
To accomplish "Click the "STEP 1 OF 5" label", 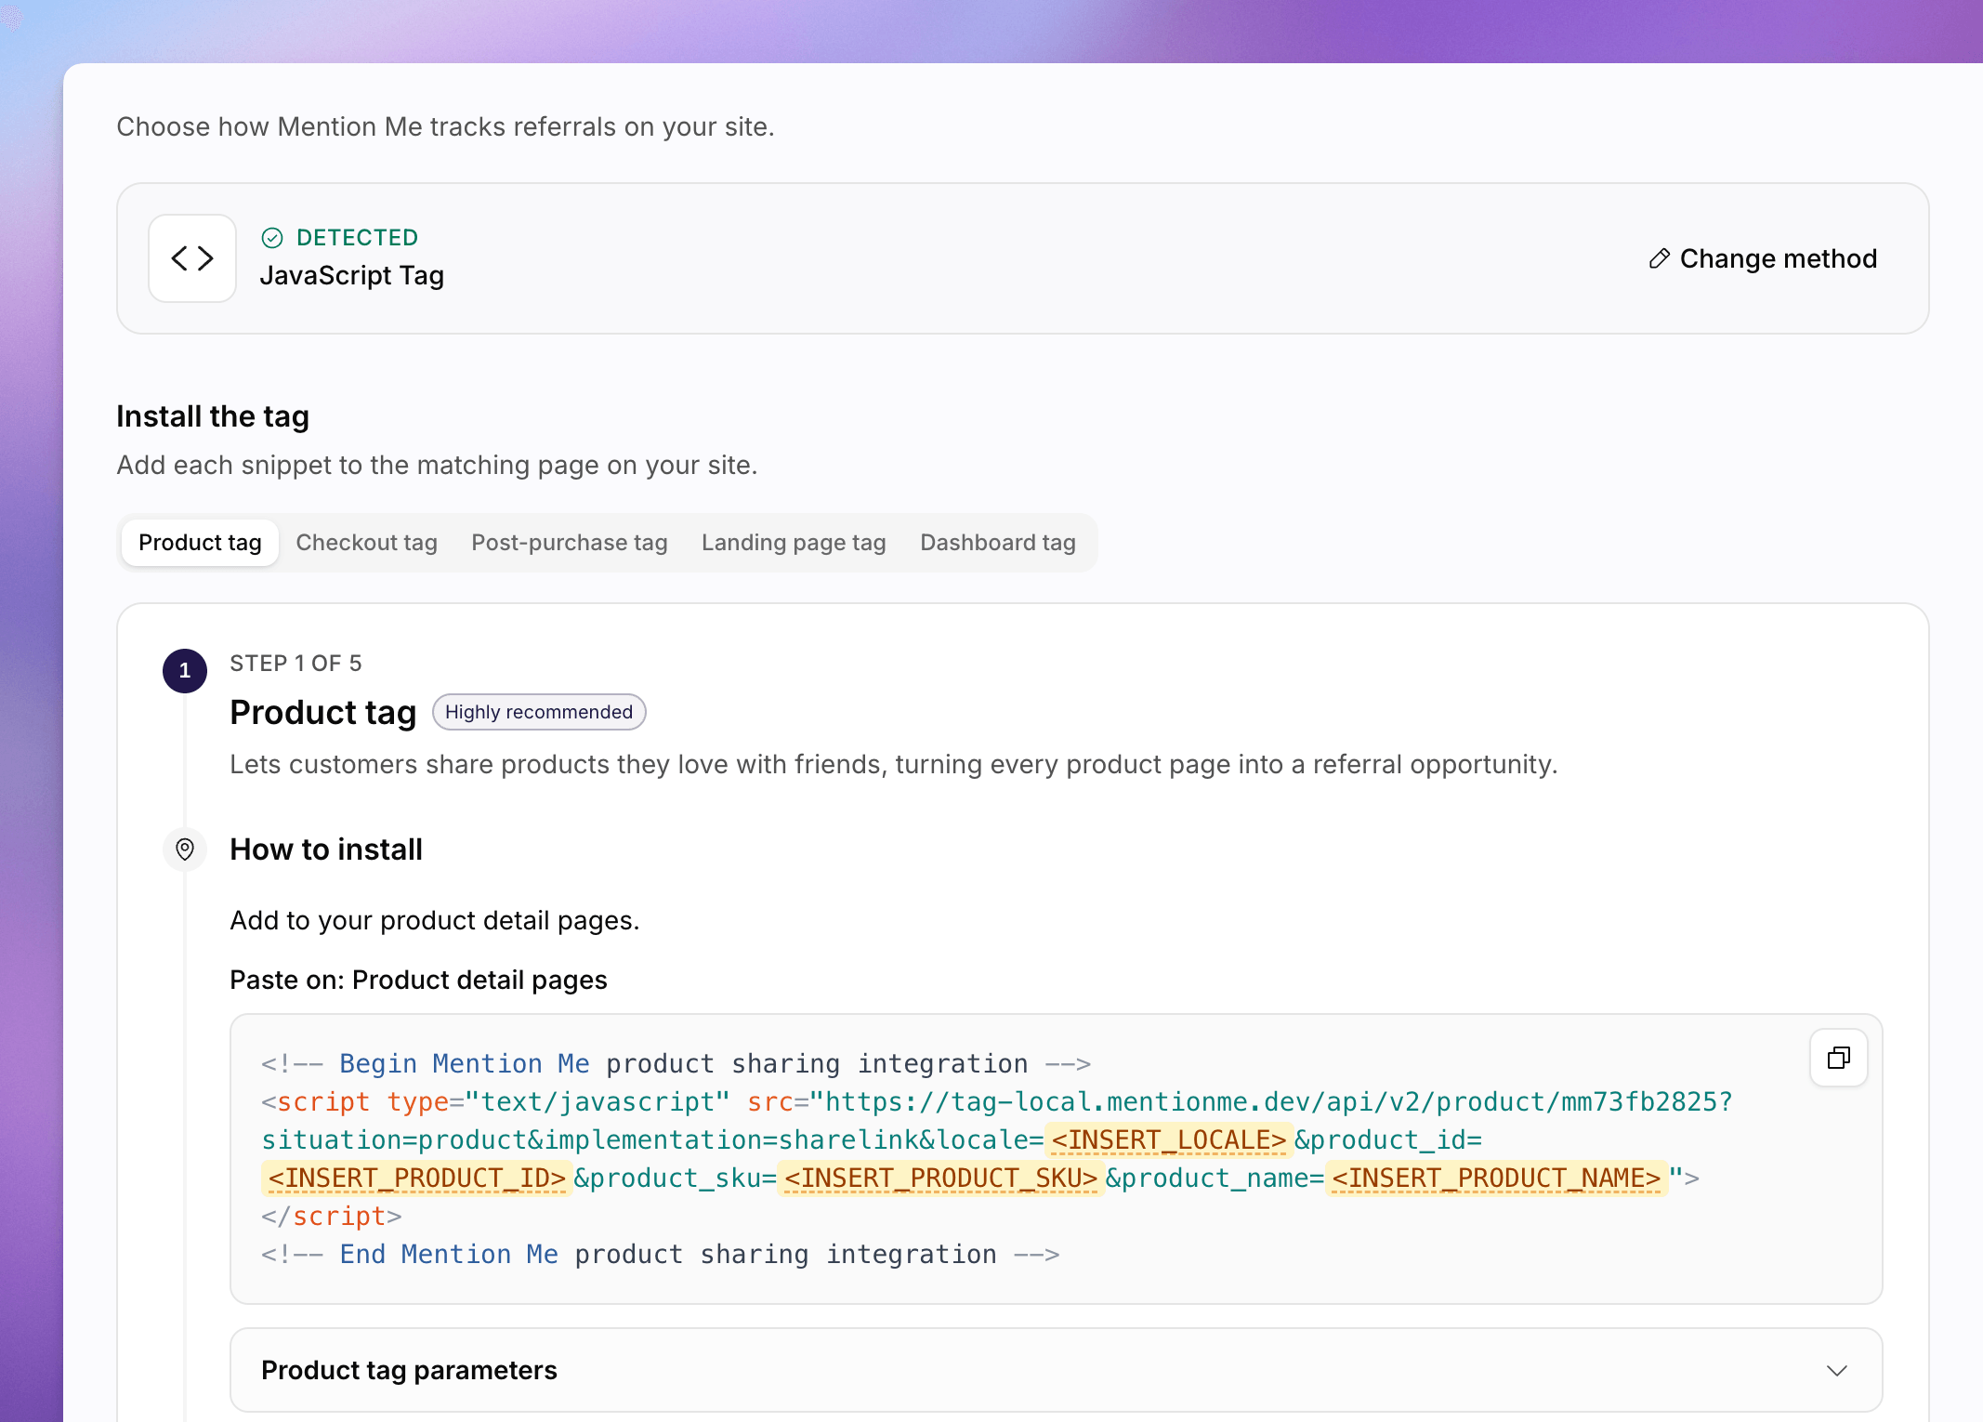I will tap(295, 664).
